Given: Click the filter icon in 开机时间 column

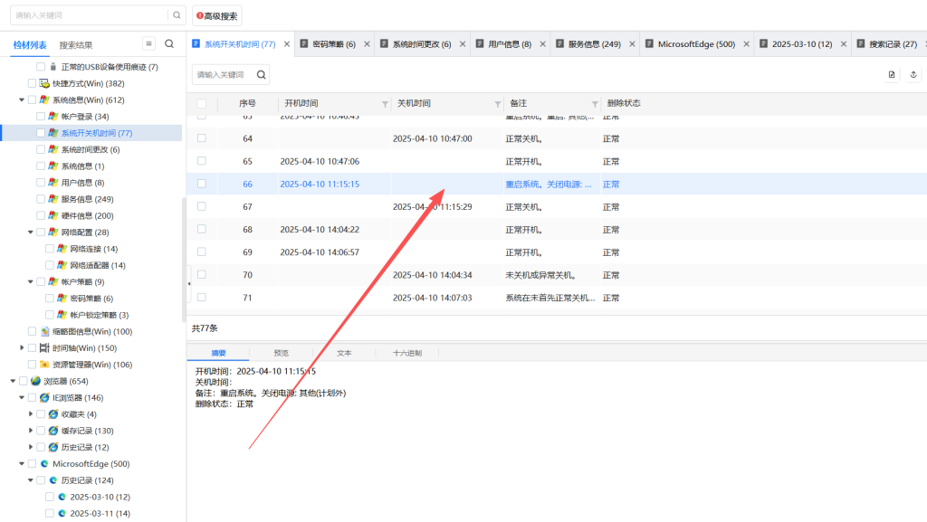Looking at the screenshot, I should (x=385, y=104).
